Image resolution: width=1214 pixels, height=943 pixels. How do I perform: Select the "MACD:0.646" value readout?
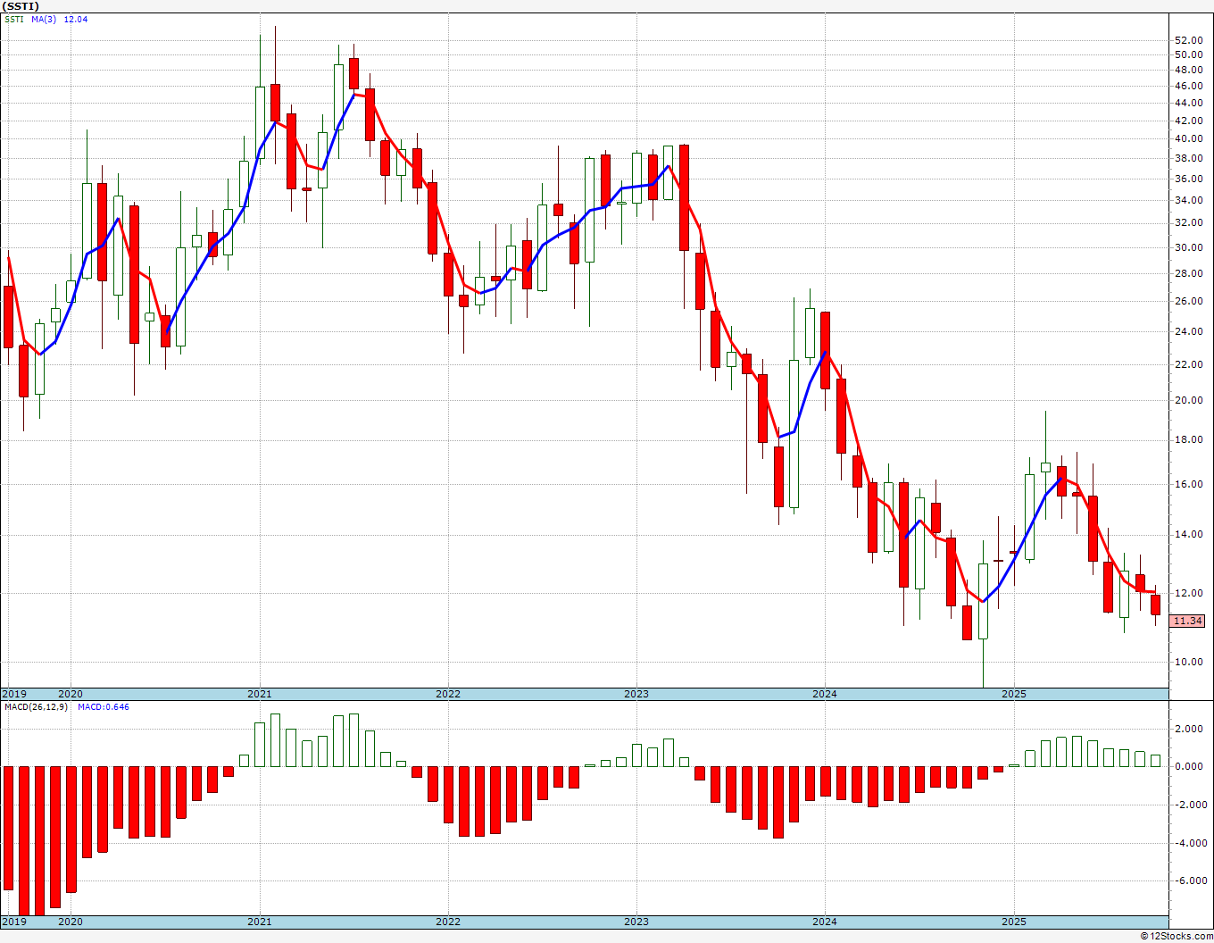[103, 707]
